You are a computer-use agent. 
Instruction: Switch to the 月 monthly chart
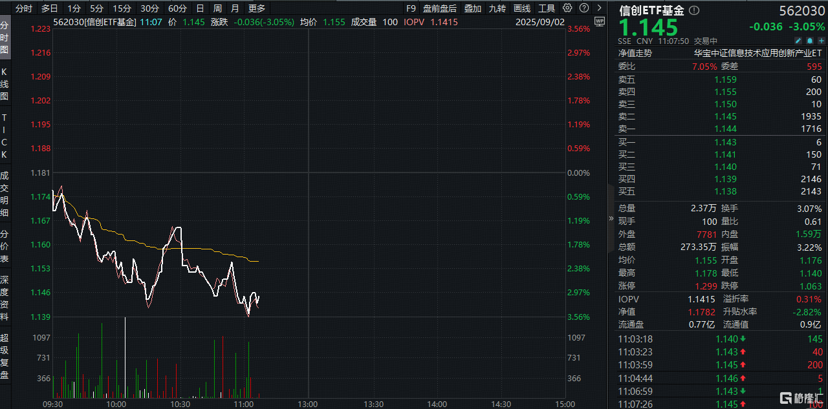pos(234,8)
